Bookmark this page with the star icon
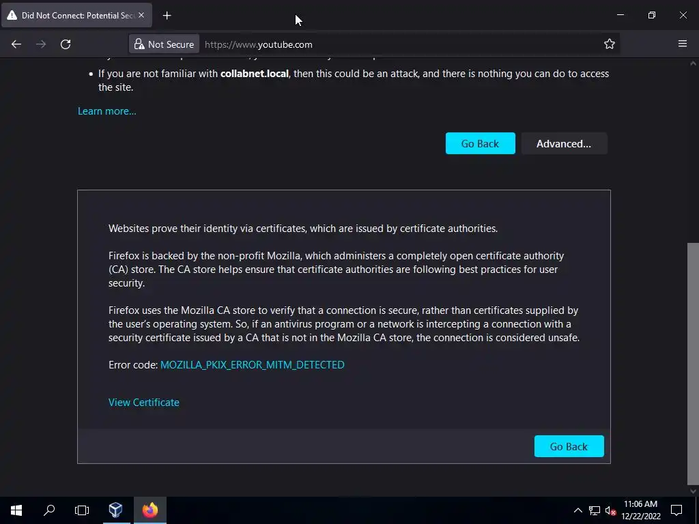The image size is (699, 524). 609,44
